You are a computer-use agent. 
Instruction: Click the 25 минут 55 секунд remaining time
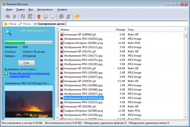(x=34, y=52)
